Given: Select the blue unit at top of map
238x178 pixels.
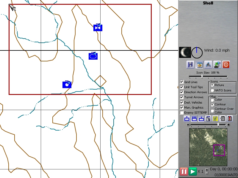Looking at the screenshot, I should point(98,28).
